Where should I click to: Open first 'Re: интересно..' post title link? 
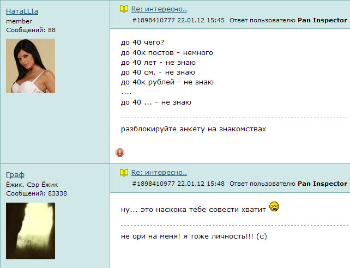point(159,9)
